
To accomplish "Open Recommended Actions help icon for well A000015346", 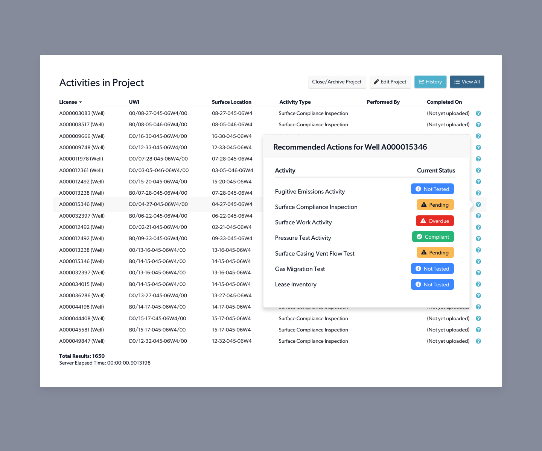I will coord(478,204).
